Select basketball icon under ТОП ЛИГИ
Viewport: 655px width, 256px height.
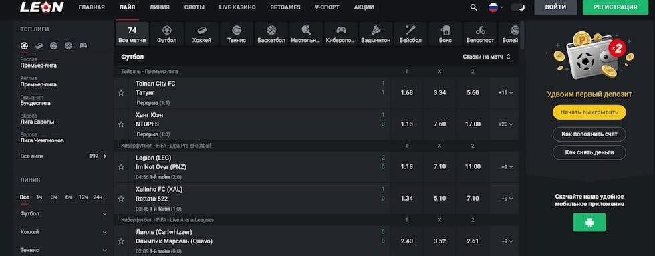(x=68, y=46)
